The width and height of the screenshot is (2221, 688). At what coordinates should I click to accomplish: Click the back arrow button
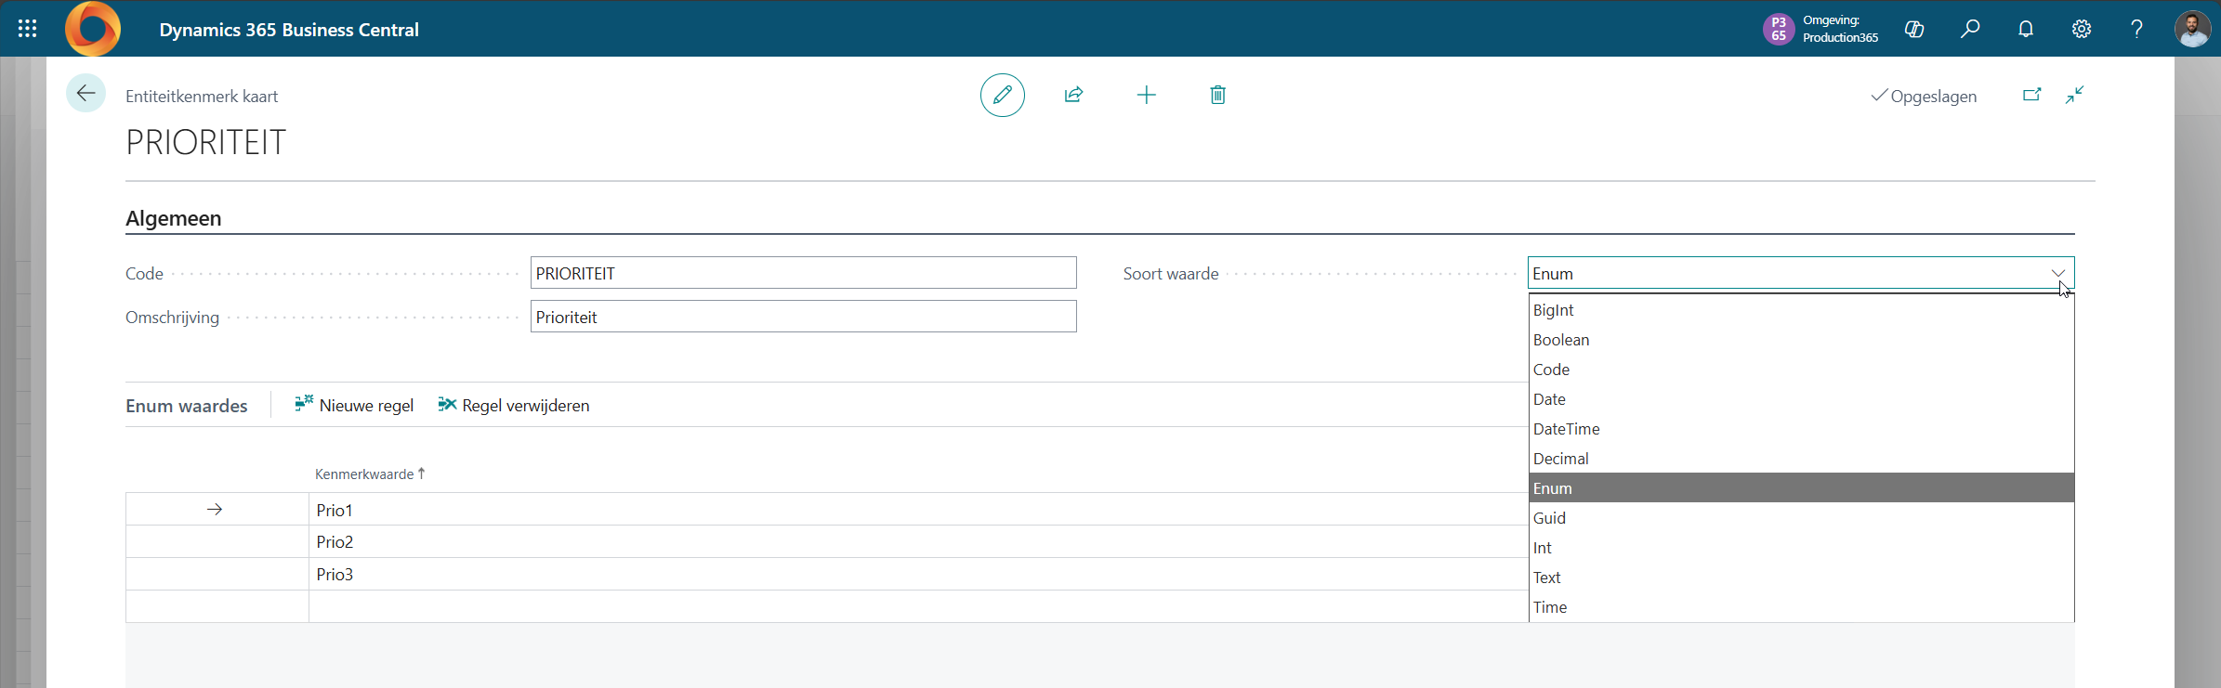coord(85,94)
